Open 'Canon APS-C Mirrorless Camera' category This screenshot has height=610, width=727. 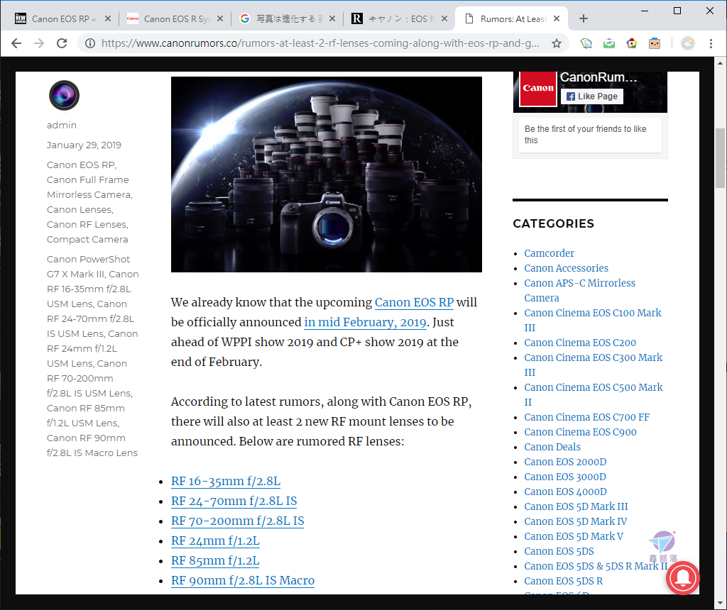579,290
